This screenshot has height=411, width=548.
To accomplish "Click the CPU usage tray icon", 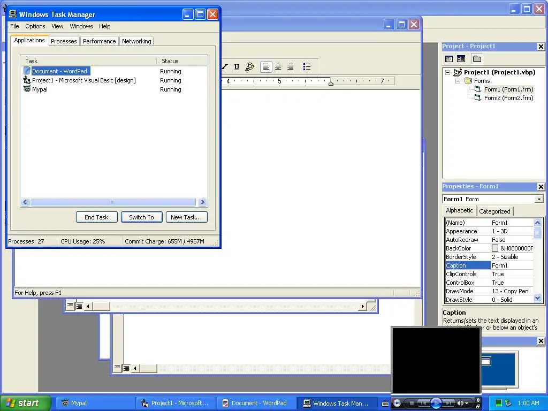I will (499, 403).
